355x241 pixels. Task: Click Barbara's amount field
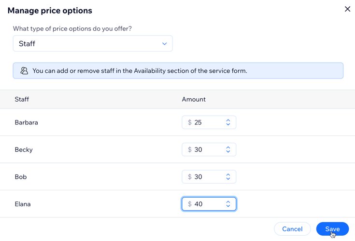[x=209, y=122]
